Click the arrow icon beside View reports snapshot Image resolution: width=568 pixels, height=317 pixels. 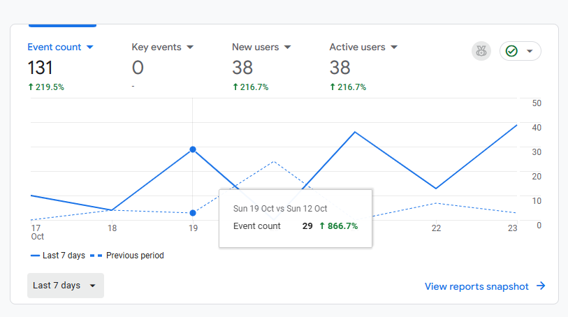(541, 286)
